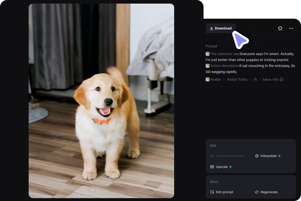Click the 'Prompt' section heading
The height and width of the screenshot is (201, 301).
click(x=211, y=46)
